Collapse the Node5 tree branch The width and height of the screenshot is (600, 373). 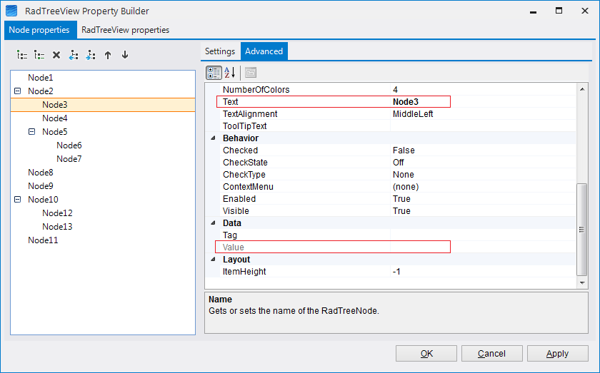32,132
